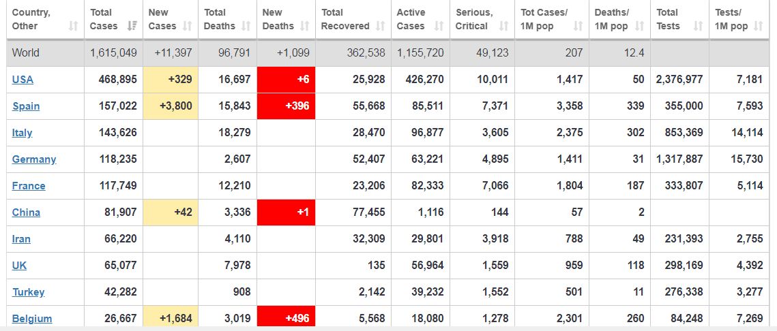Sort Total Tests column using arrows icon
Viewport: 777px width, 331px height.
click(x=698, y=27)
